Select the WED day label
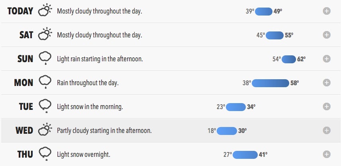 tap(24, 131)
